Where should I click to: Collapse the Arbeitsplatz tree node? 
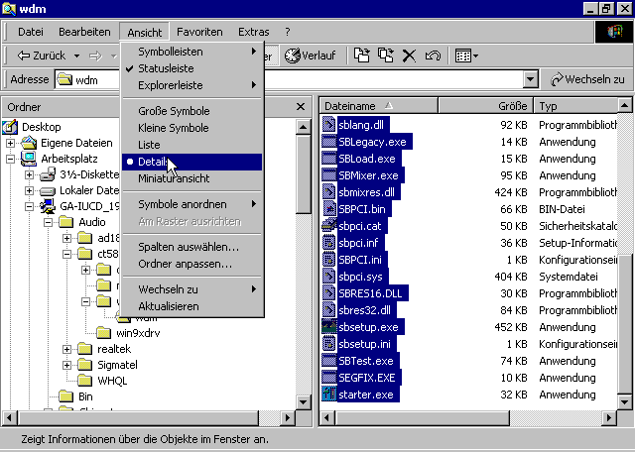pos(10,159)
